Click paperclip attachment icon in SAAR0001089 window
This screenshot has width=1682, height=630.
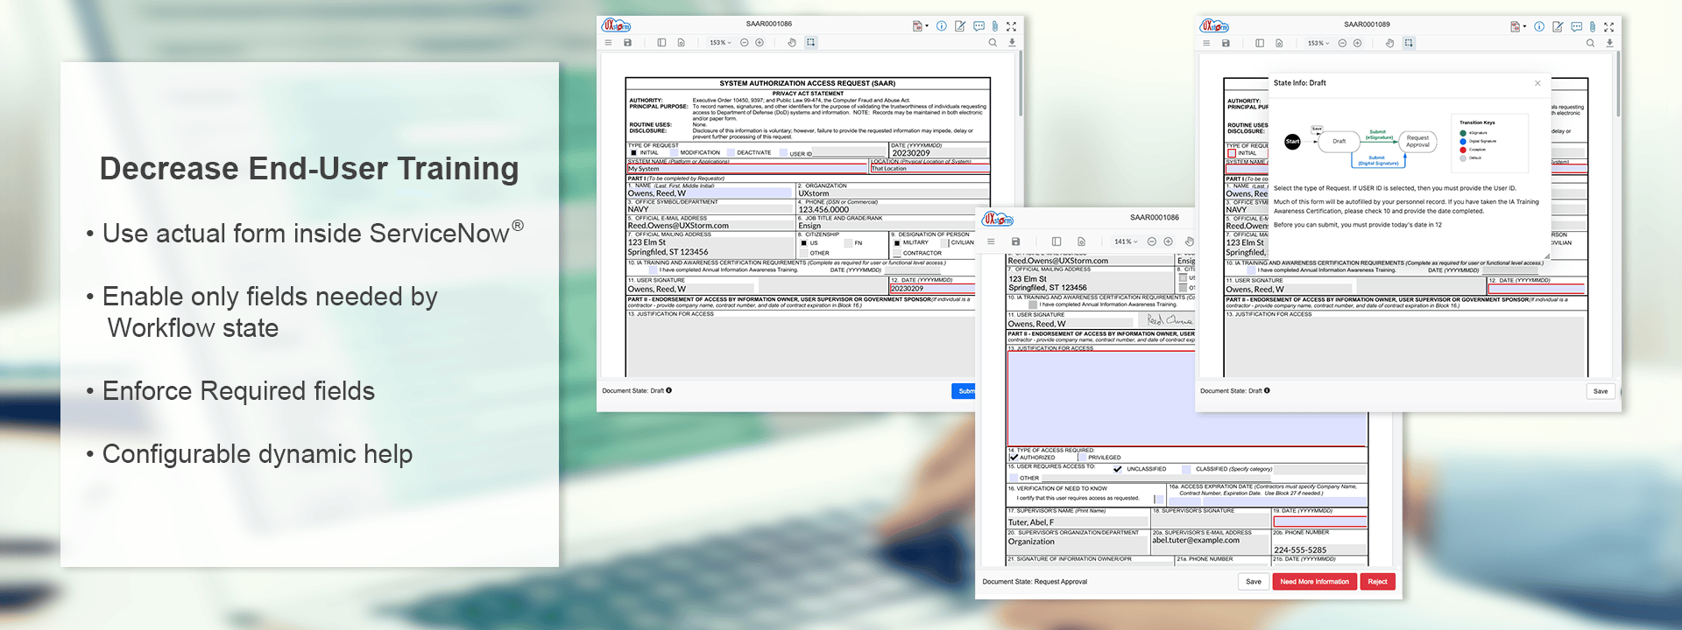click(x=1593, y=26)
